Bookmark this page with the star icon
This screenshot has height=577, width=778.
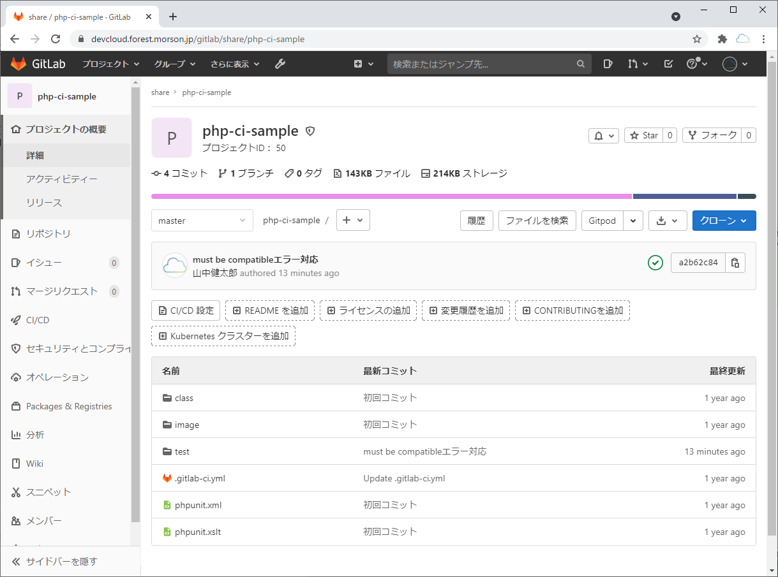[697, 39]
